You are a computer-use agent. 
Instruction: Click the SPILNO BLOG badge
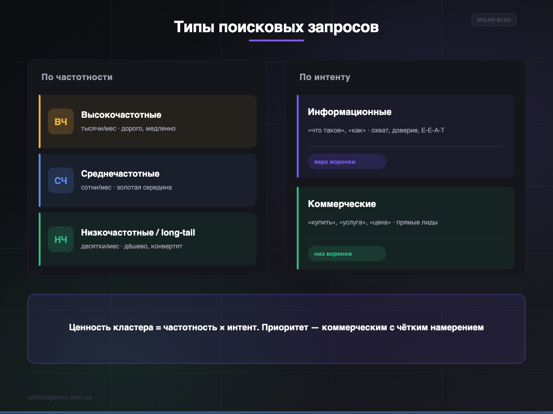click(x=494, y=20)
